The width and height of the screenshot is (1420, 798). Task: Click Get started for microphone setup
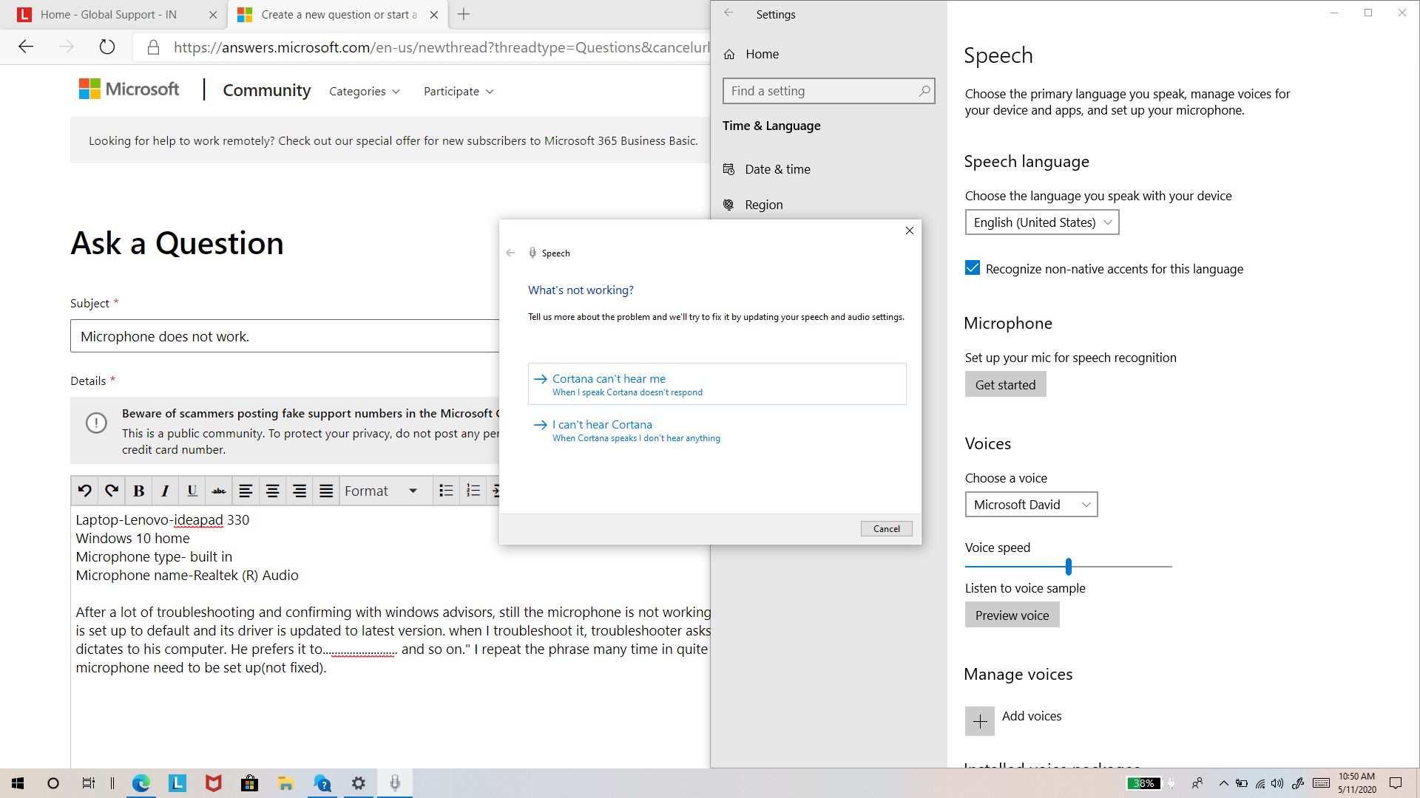pos(1005,384)
